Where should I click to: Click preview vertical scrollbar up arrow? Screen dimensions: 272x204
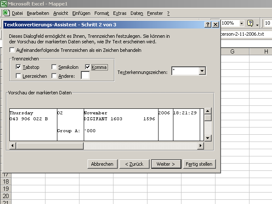pos(208,111)
